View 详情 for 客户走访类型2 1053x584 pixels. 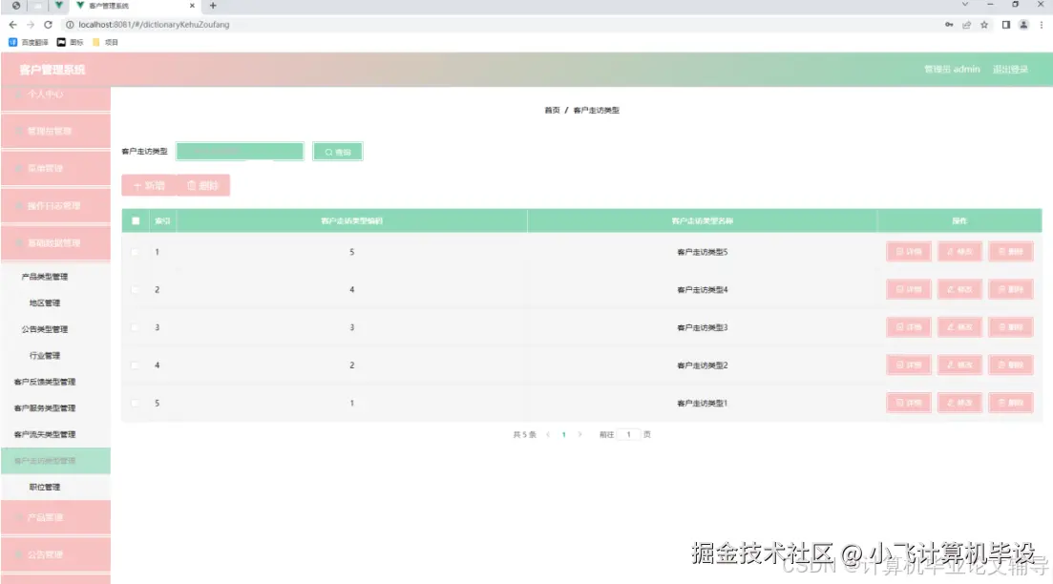coord(909,365)
